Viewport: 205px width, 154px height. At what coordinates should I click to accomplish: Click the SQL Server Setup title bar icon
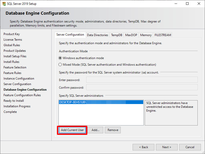pos(4,4)
